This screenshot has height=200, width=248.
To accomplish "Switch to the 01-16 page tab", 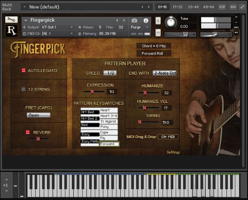I will (x=162, y=7).
